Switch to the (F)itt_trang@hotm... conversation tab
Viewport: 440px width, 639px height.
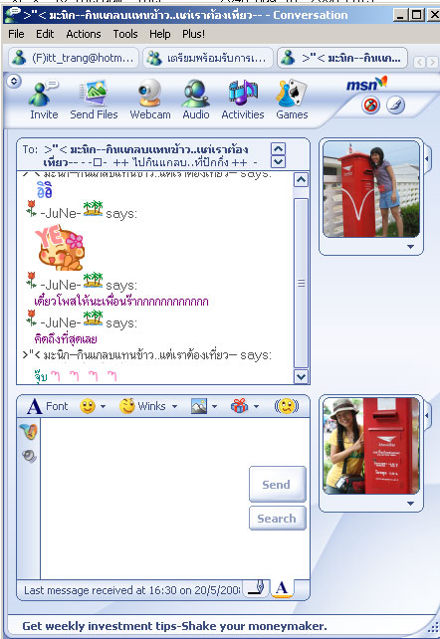coord(74,58)
